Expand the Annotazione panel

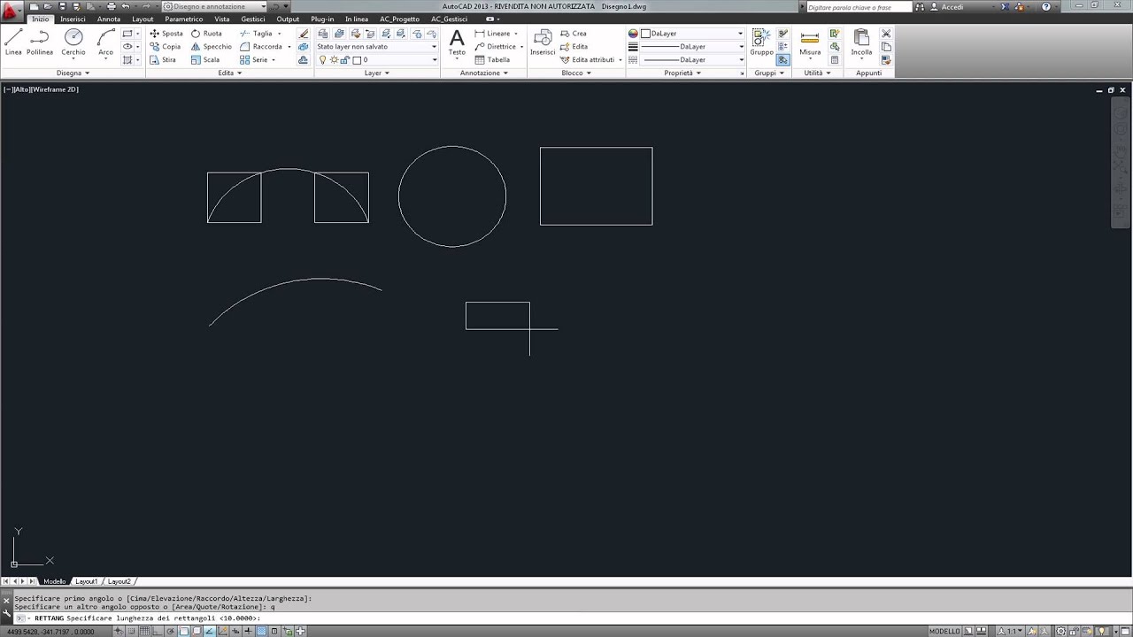[483, 73]
